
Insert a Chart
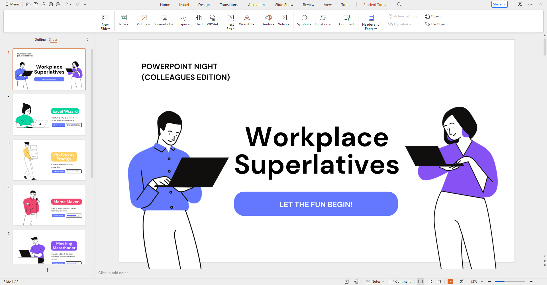coord(199,21)
